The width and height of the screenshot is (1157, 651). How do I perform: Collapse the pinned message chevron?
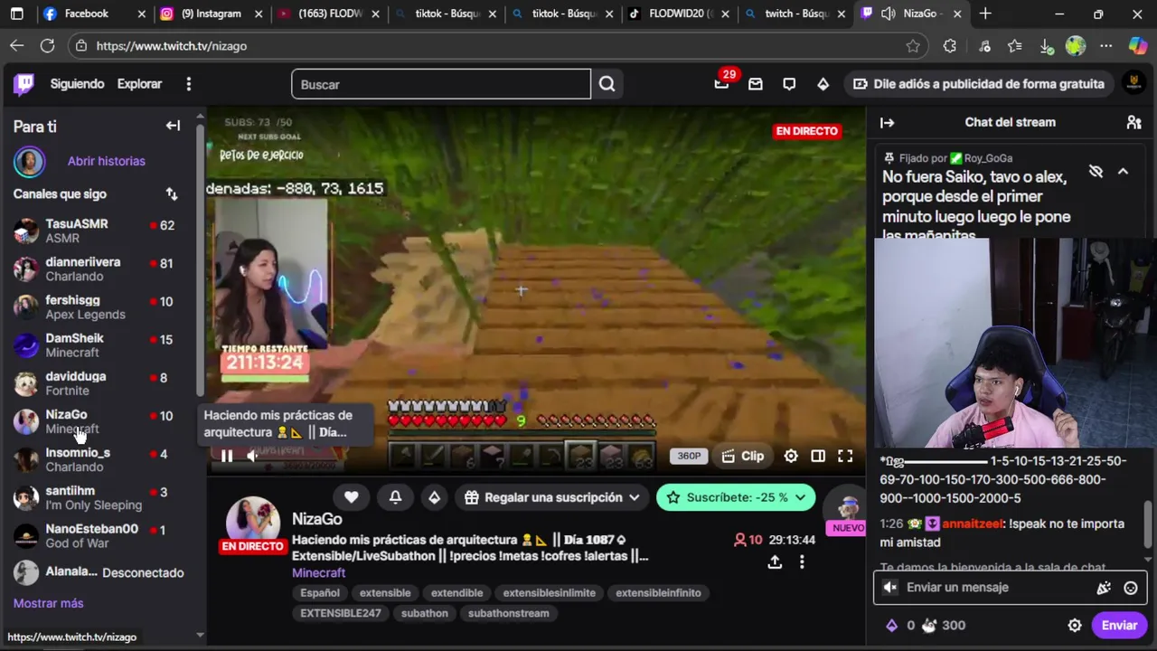1123,171
